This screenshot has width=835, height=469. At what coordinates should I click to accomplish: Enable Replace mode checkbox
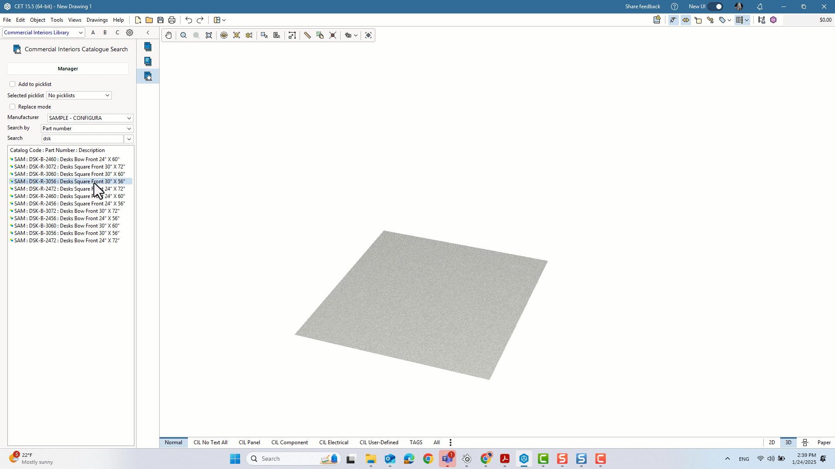pos(12,107)
